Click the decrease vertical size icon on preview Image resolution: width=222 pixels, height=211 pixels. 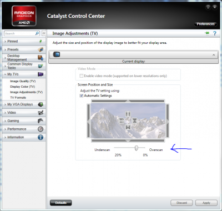tap(128, 127)
